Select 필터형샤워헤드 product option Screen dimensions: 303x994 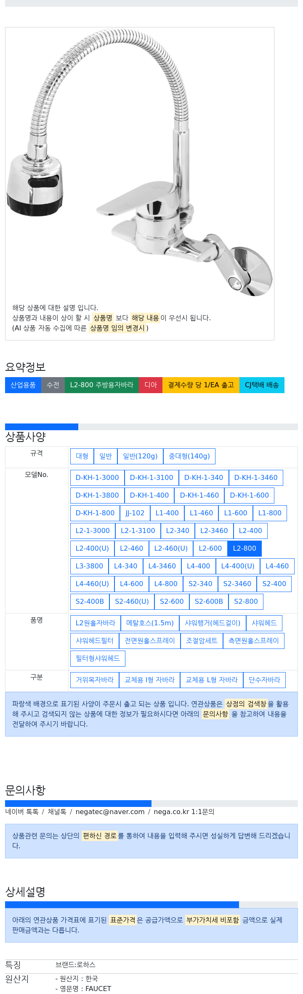98,659
